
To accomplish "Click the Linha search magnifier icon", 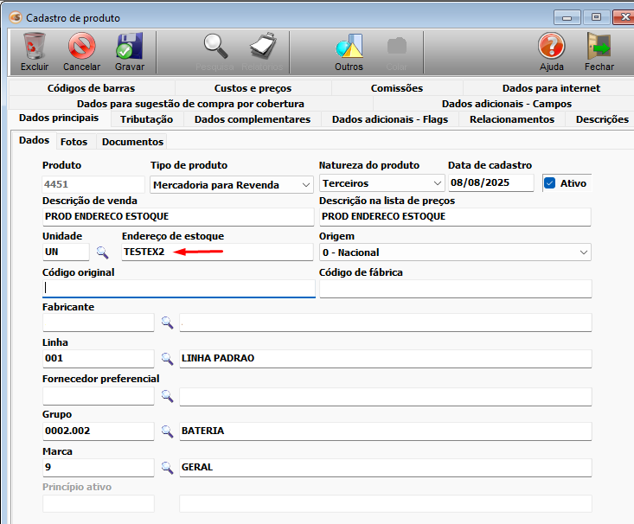I will 168,358.
